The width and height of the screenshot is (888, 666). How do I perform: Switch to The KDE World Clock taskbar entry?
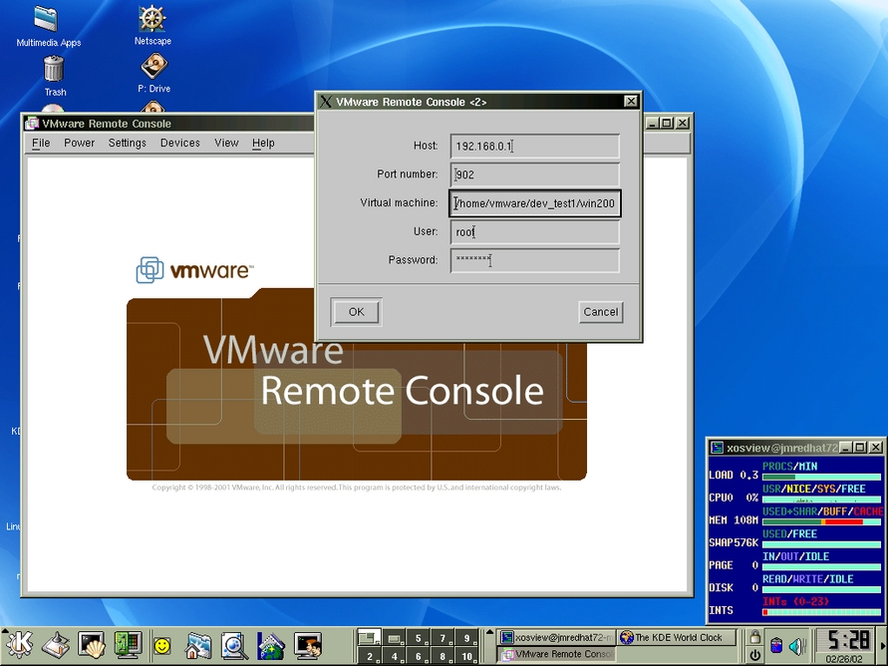(677, 637)
